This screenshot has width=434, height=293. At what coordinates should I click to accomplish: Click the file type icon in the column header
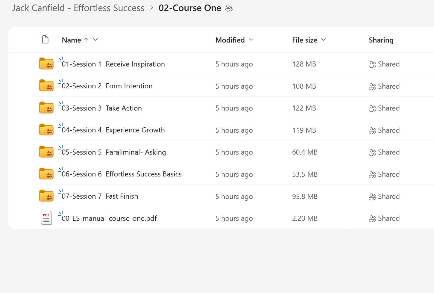[45, 39]
